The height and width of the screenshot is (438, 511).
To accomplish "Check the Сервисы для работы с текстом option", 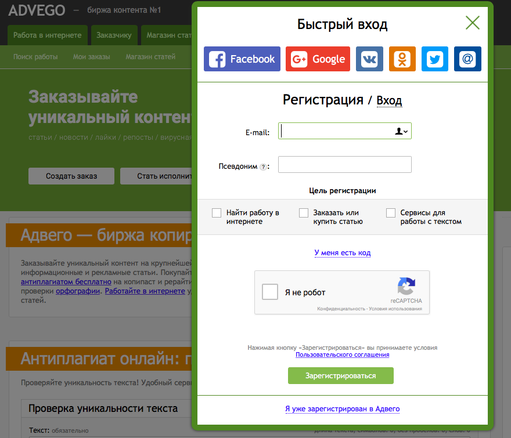I will (x=390, y=213).
